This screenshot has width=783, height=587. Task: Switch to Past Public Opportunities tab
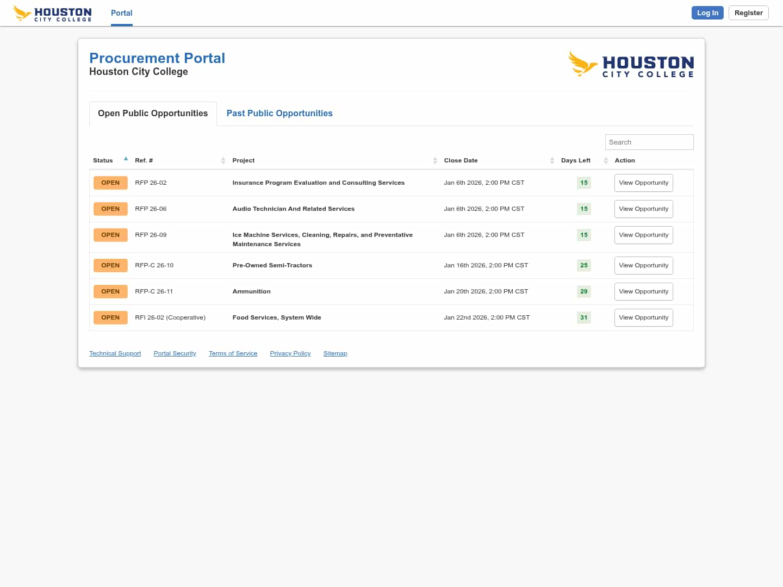point(279,113)
